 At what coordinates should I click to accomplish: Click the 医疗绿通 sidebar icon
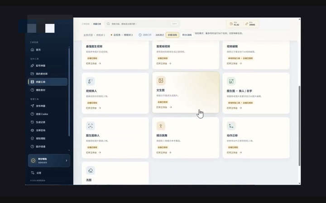[32, 147]
